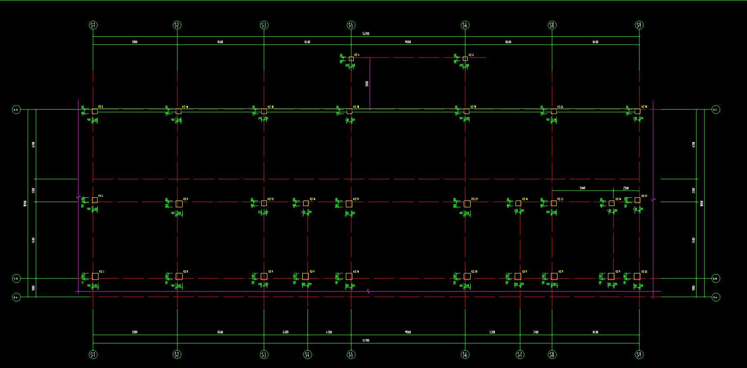
Task: Pick the bottom S-9 grid bubble
Action: (x=639, y=355)
